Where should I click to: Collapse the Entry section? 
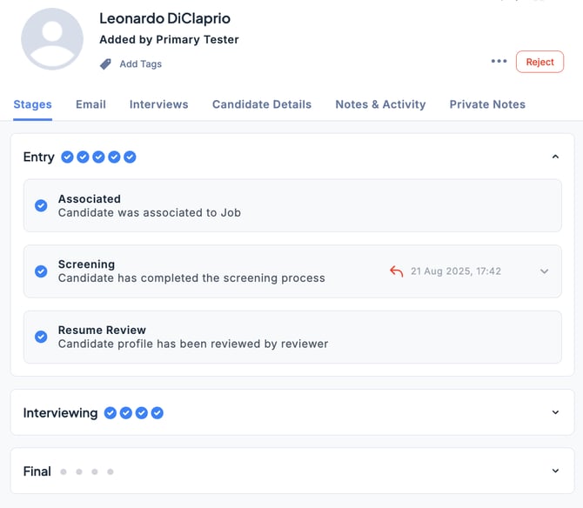(555, 157)
